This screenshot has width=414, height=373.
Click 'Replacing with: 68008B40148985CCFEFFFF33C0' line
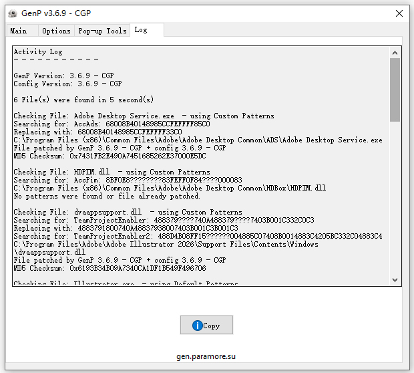click(x=97, y=132)
